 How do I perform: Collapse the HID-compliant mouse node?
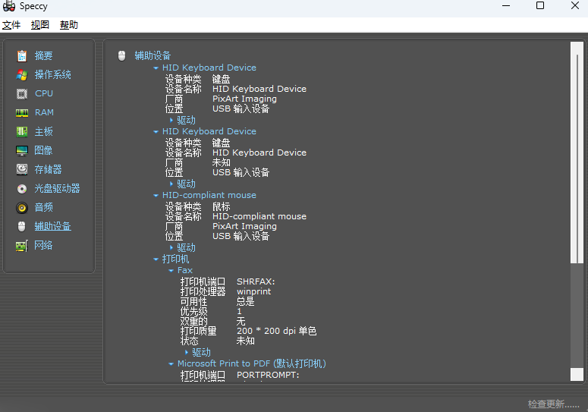click(x=156, y=196)
